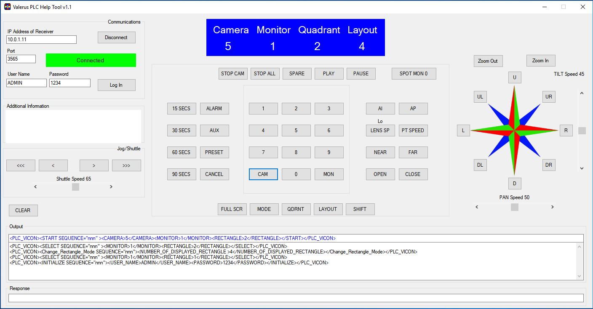Click the CAM keypad button

click(263, 174)
